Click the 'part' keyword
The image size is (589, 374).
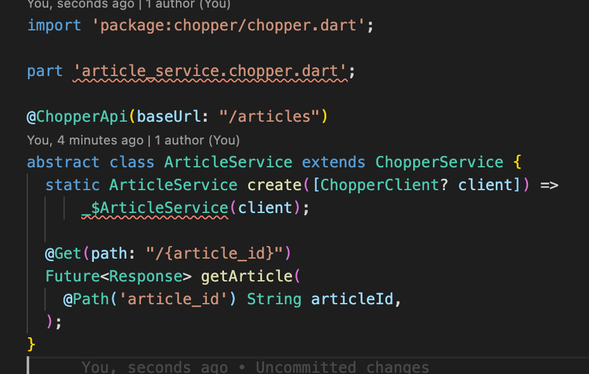[45, 71]
